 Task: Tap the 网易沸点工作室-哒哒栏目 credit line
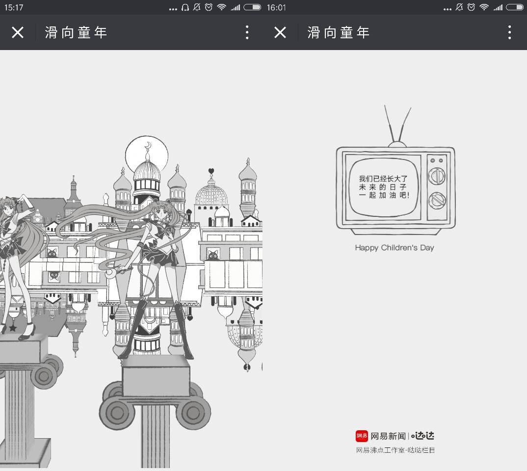(x=395, y=450)
